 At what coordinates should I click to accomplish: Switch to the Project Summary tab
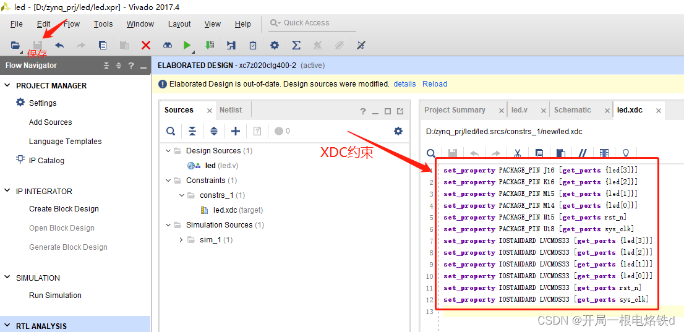(455, 110)
